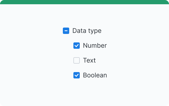Select all data types via the parent checkbox

pos(66,31)
